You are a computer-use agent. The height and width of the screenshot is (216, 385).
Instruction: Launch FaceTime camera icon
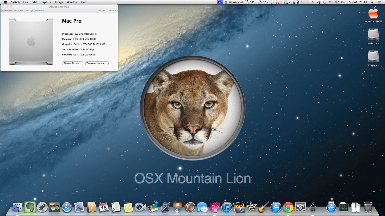pos(141,207)
